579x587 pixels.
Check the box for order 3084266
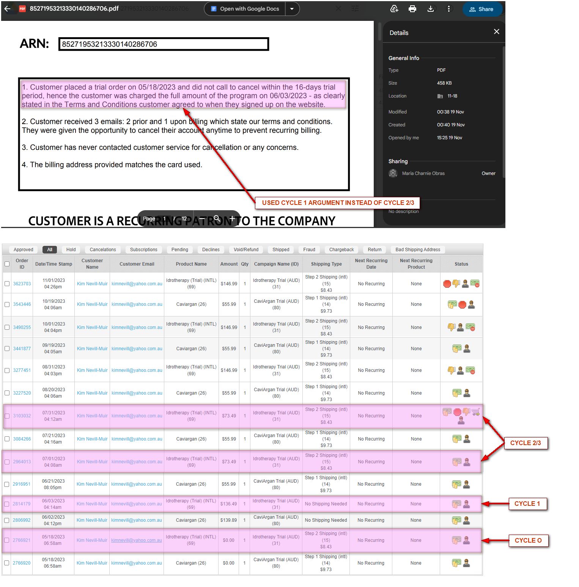pyautogui.click(x=7, y=439)
